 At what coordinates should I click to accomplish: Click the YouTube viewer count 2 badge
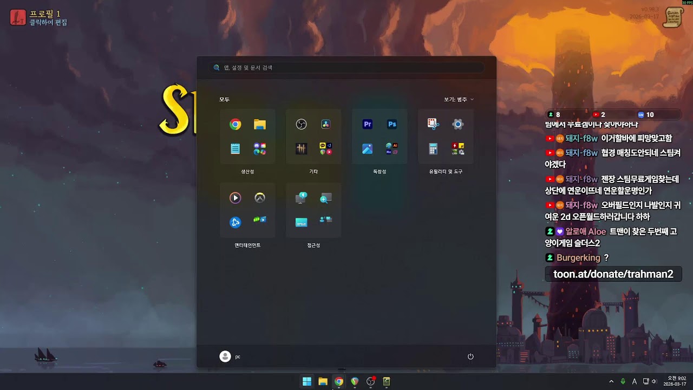599,115
